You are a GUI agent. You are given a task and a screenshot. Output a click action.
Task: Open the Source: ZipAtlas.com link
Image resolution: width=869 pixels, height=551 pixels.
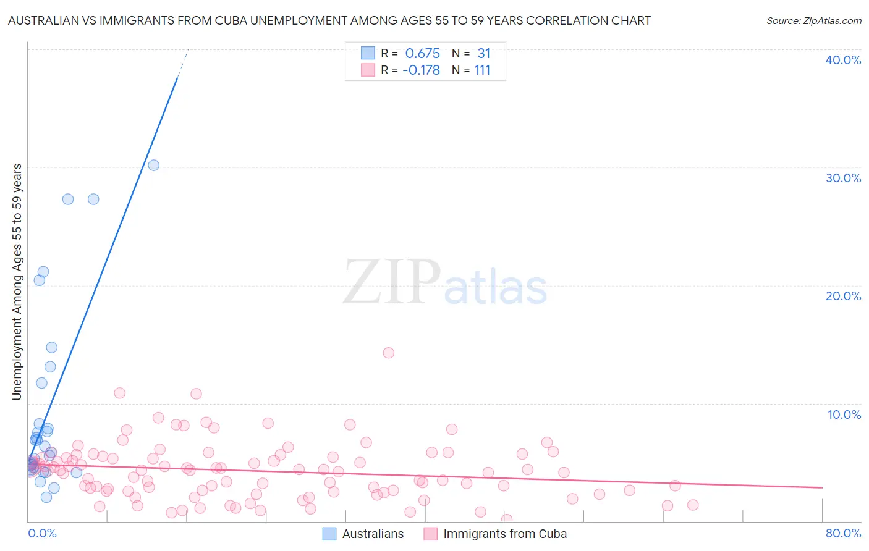[814, 20]
